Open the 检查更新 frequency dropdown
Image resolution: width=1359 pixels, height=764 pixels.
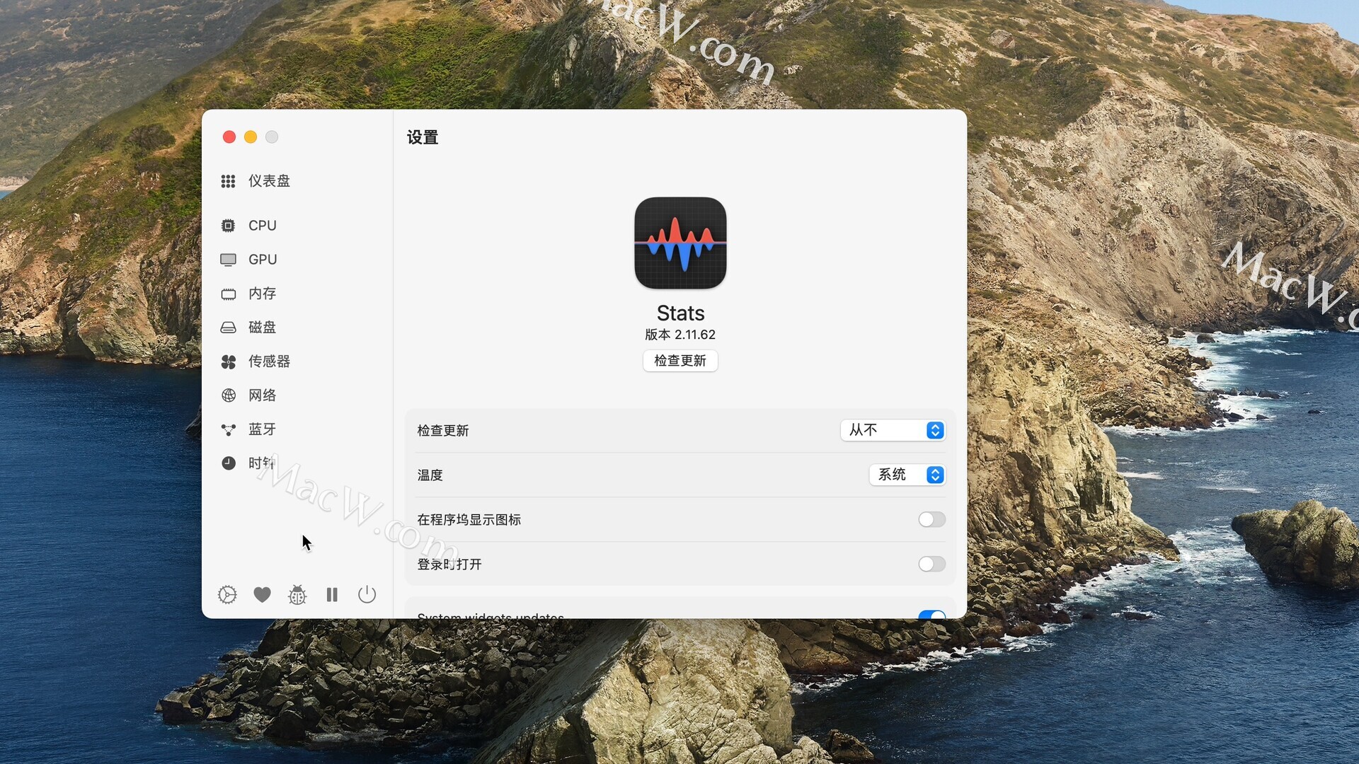[893, 430]
